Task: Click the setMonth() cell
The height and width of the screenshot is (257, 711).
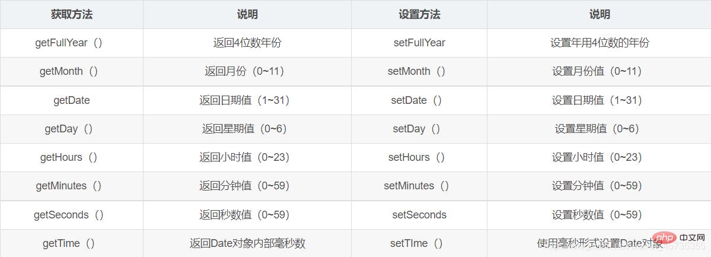Action: pos(416,71)
